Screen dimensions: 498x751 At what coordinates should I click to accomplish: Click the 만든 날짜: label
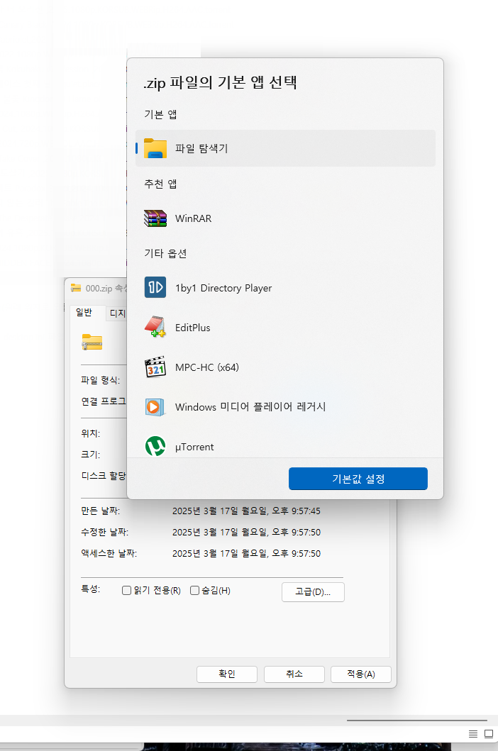100,511
